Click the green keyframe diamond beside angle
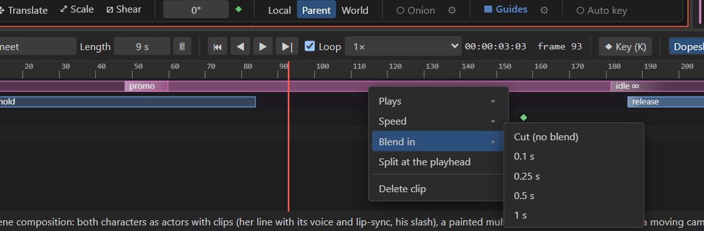This screenshot has height=231, width=704. coord(238,9)
